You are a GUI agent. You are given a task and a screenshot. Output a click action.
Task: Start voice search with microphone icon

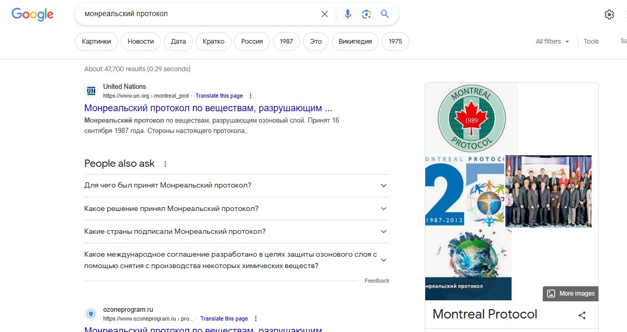[x=348, y=14]
